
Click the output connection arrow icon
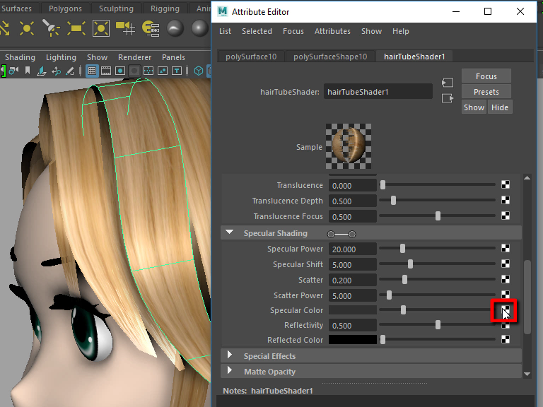[448, 98]
